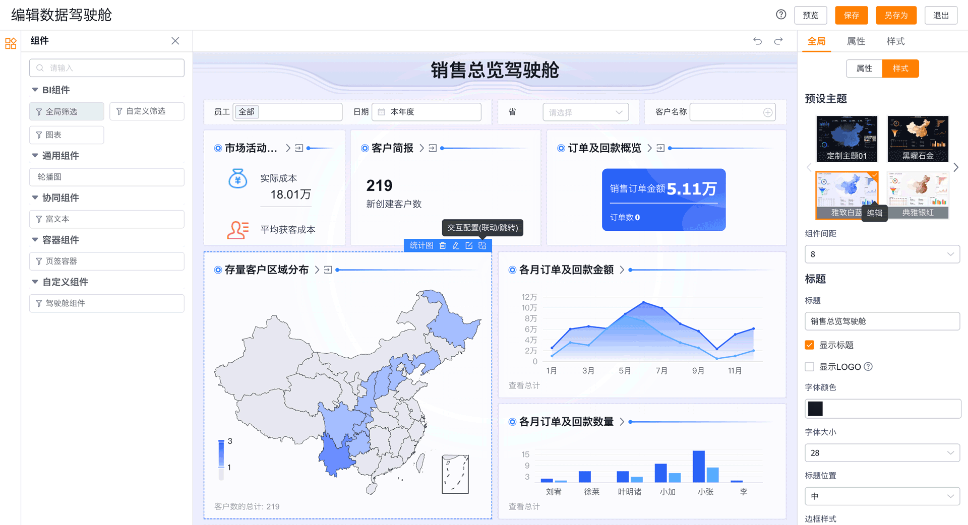Open the 标题位置 dropdown showing 中

[x=882, y=496]
